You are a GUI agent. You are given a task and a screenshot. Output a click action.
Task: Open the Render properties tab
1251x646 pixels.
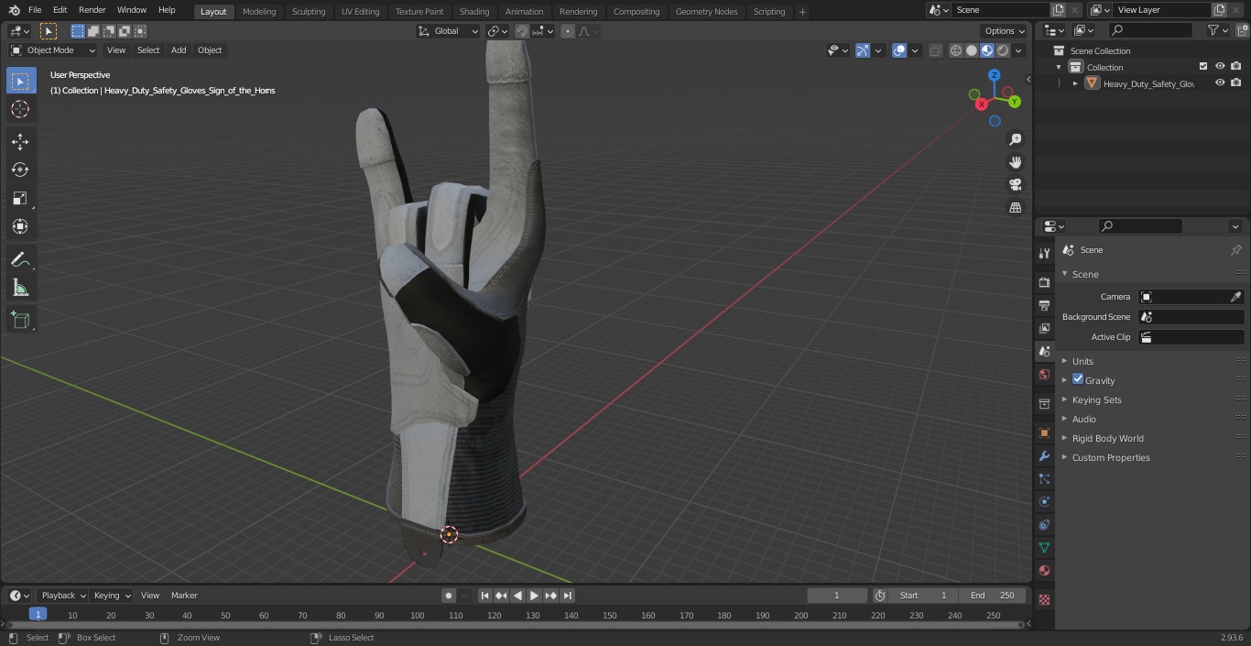pyautogui.click(x=1044, y=282)
